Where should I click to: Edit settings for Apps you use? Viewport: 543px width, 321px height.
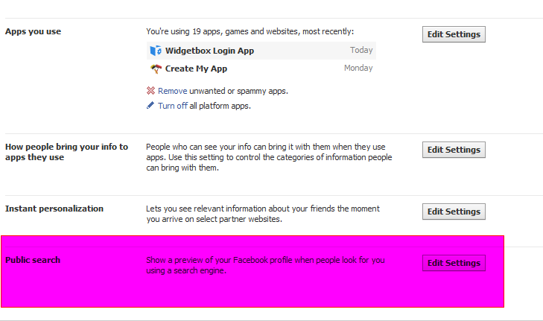(454, 34)
